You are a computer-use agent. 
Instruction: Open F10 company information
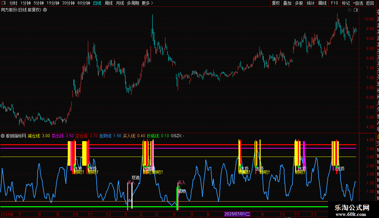click(334, 3)
